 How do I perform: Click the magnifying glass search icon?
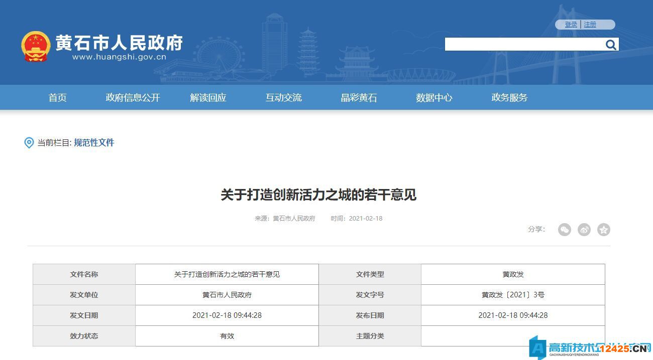[610, 44]
